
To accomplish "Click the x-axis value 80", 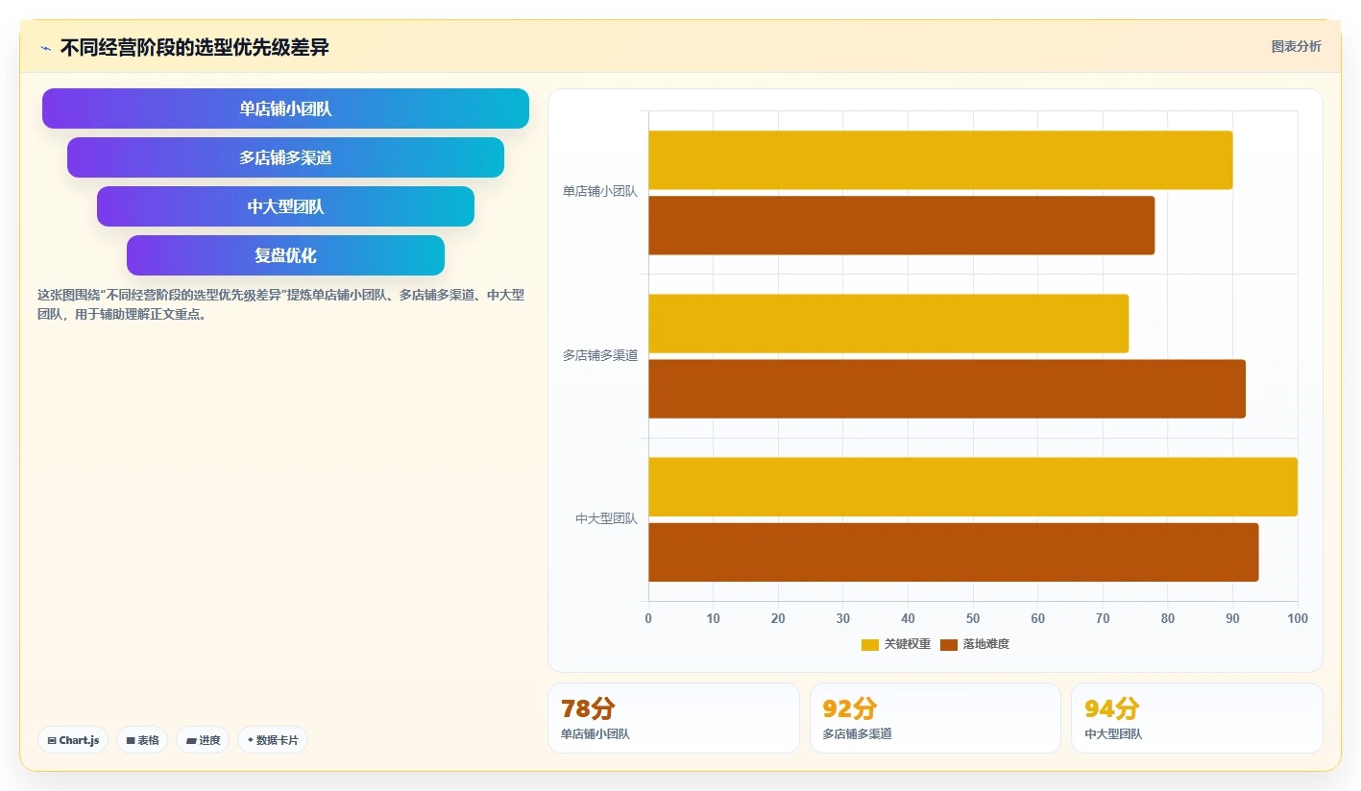I will point(1168,618).
